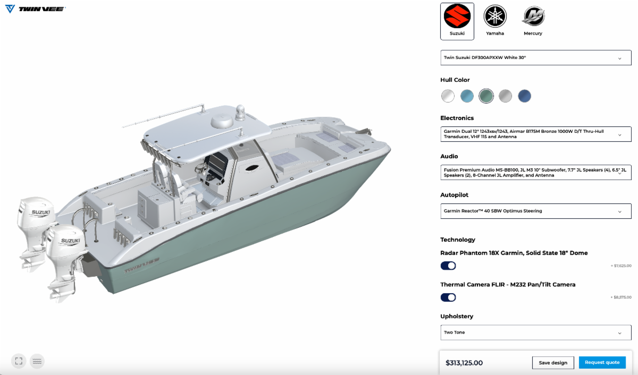Click the Electronics section heading
The height and width of the screenshot is (375, 638).
pyautogui.click(x=457, y=118)
